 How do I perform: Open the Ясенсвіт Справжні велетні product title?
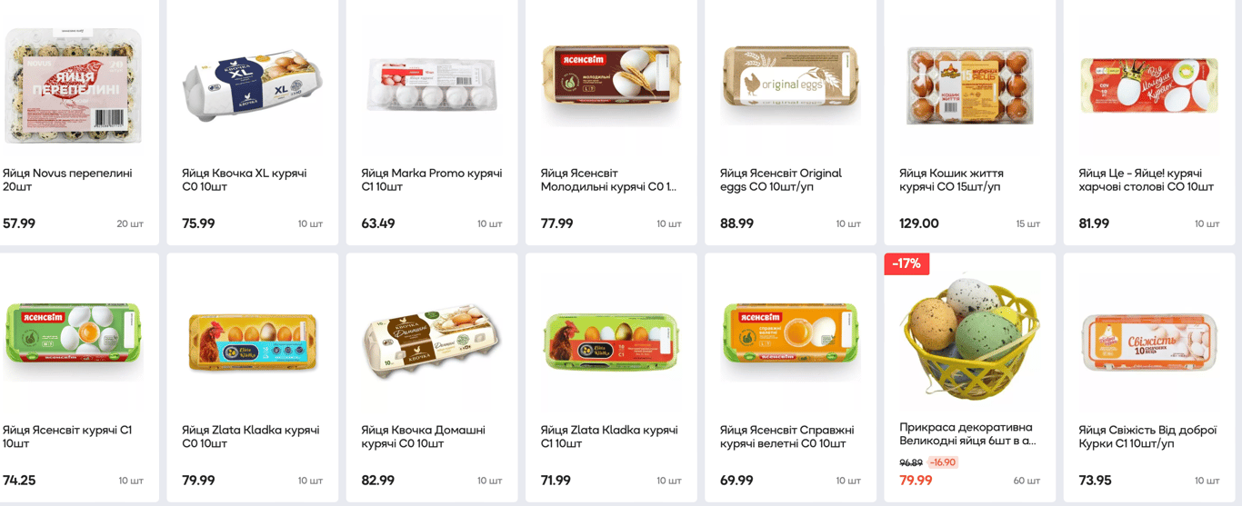[x=787, y=437]
